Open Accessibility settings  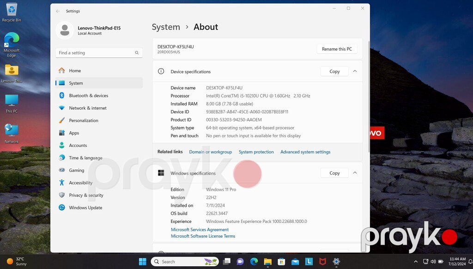point(99,183)
